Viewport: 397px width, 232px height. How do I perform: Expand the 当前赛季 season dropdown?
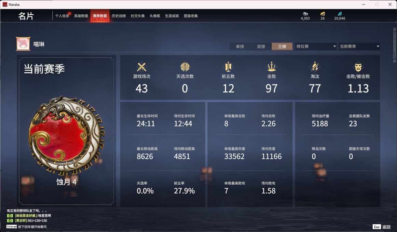(359, 46)
